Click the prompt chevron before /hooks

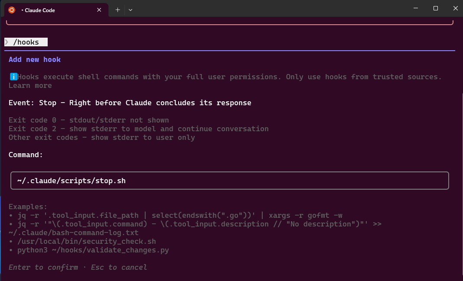coord(7,42)
